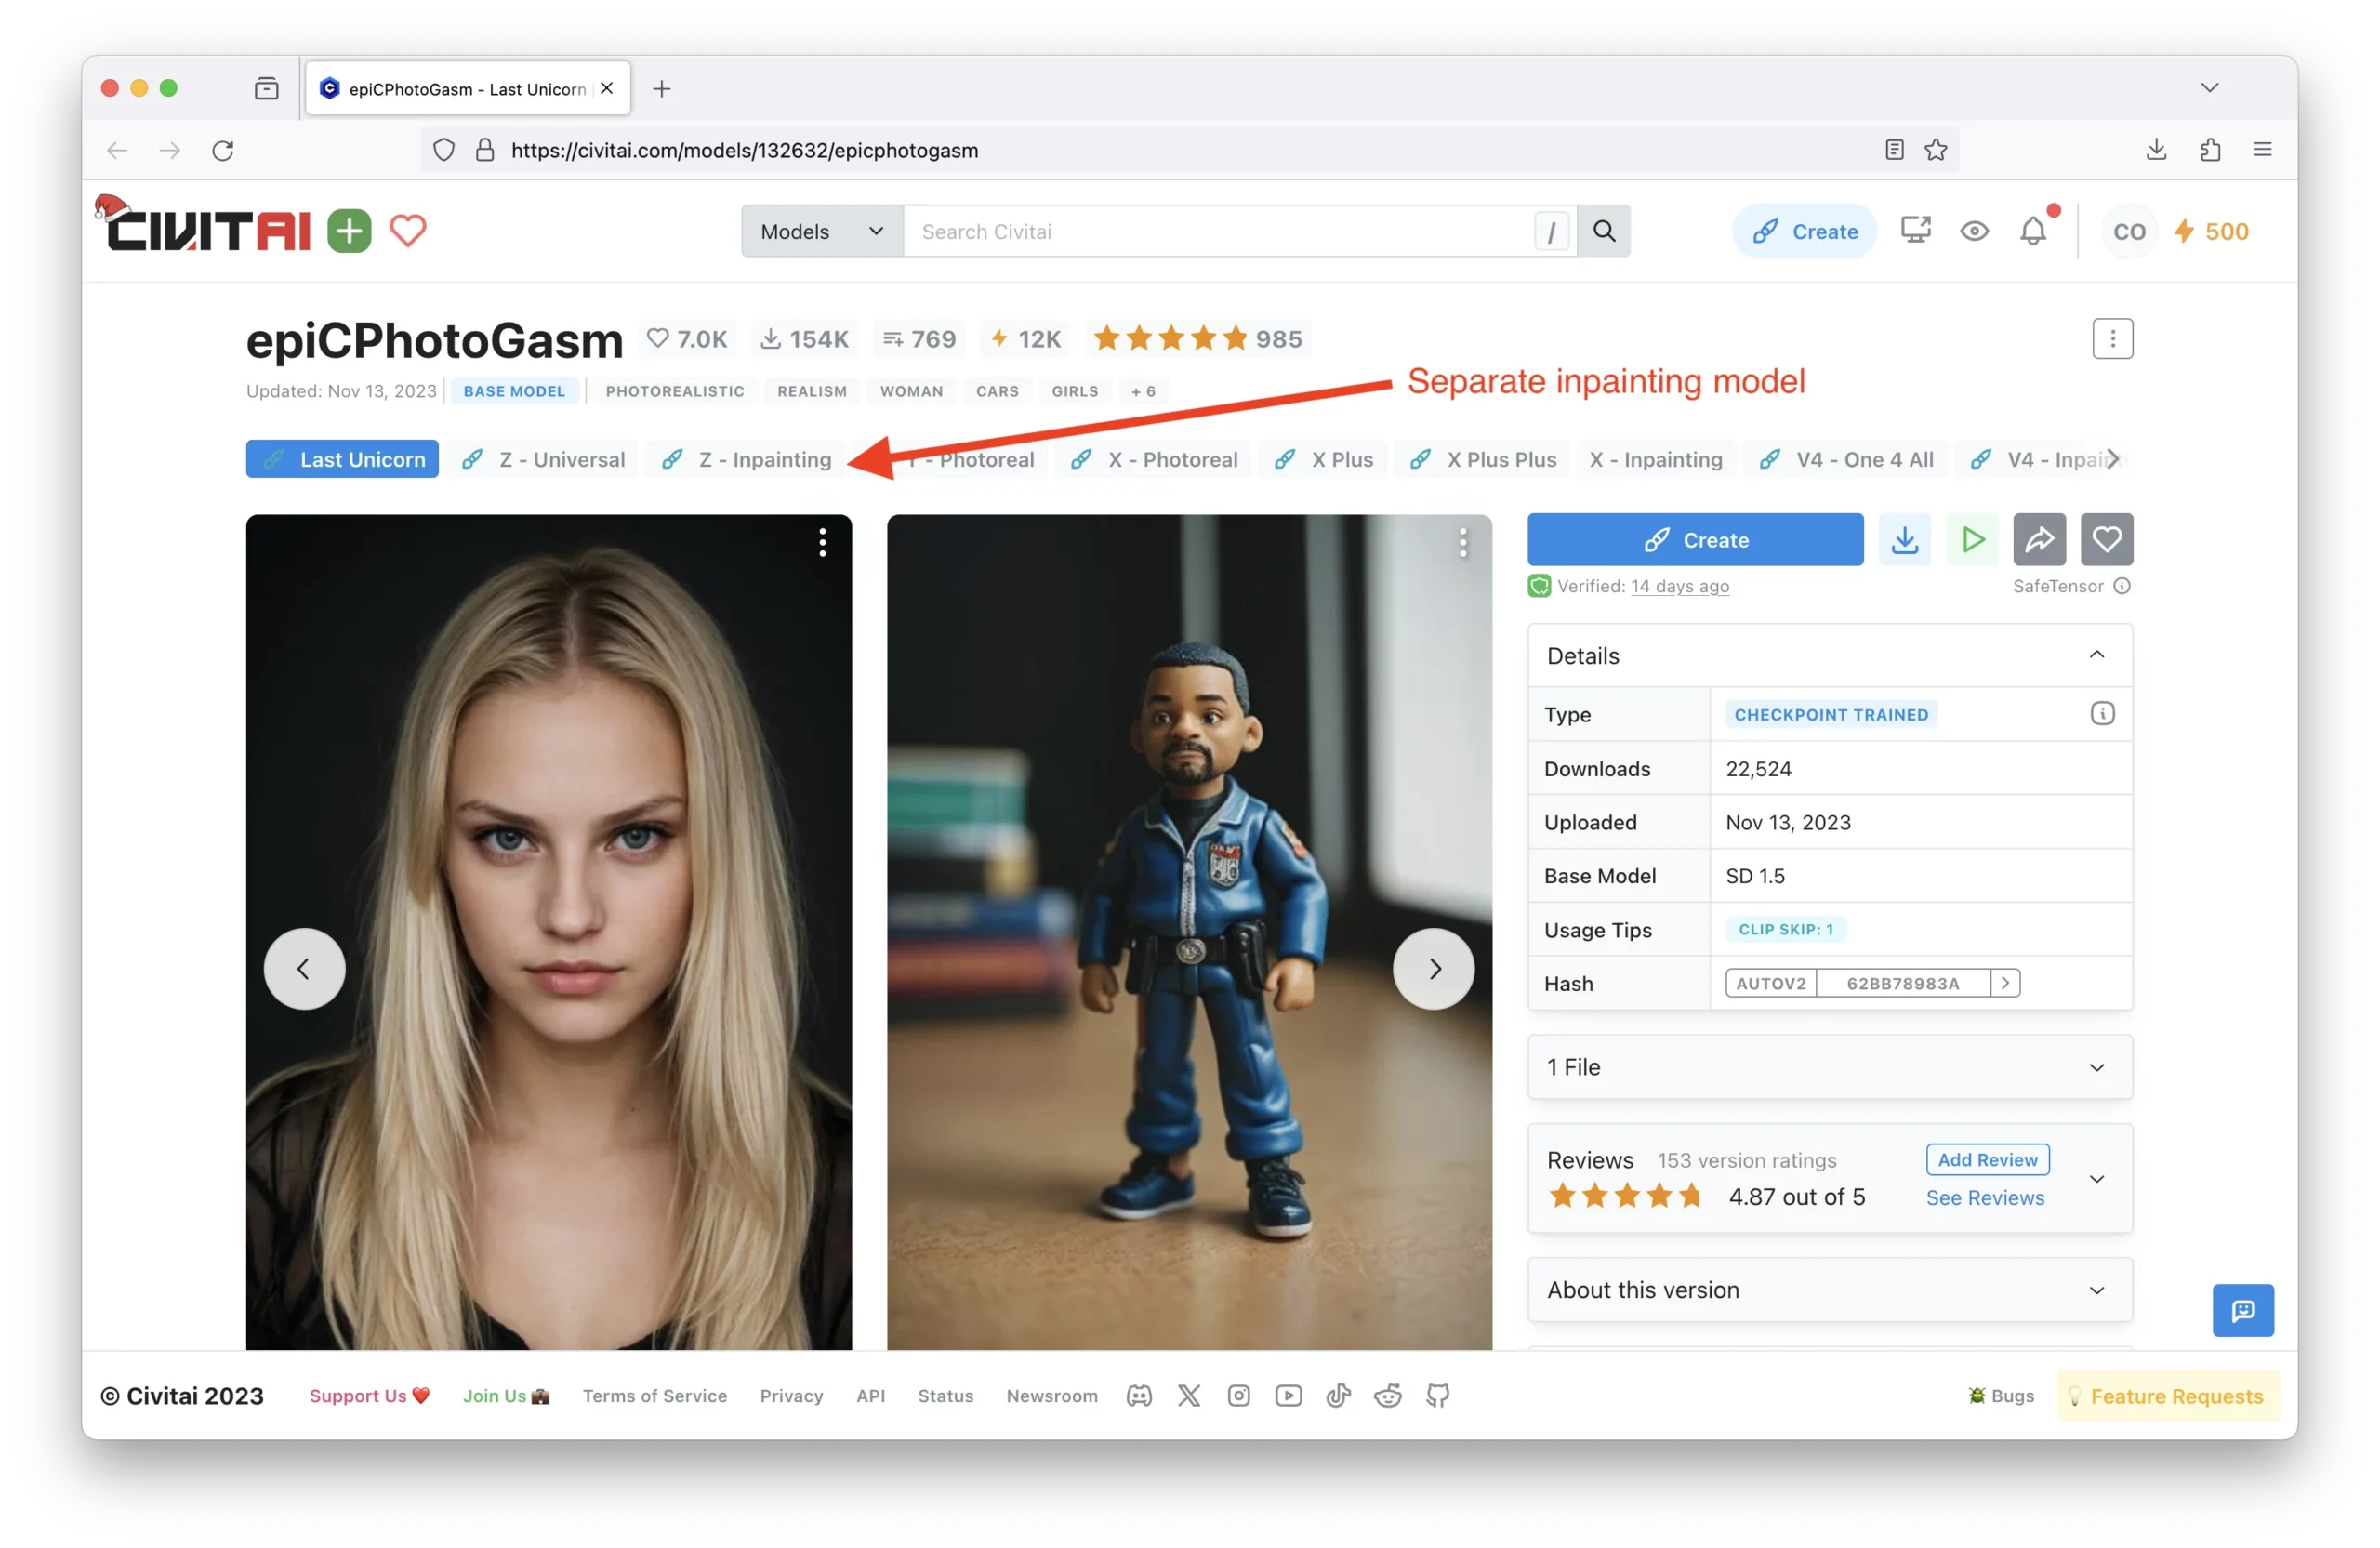Open See Reviews link

pos(1986,1198)
